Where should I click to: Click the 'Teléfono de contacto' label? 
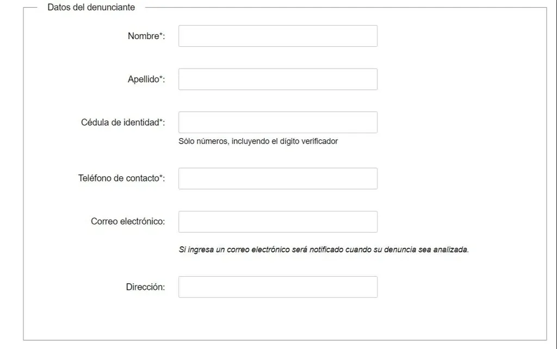pyautogui.click(x=119, y=178)
